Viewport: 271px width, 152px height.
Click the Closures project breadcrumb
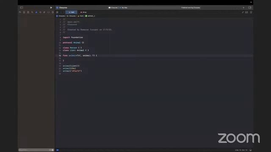61,16
